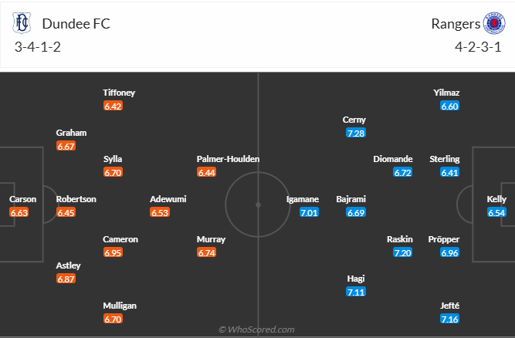
Task: Click player name Palmer-Houlden
Action: (x=229, y=159)
